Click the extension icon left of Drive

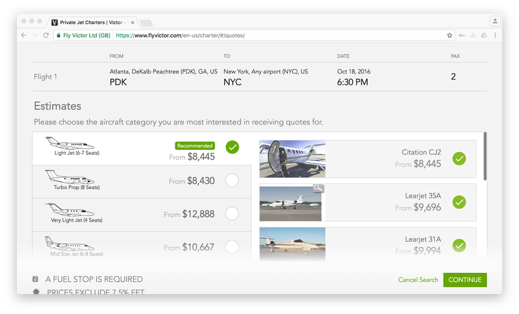point(473,35)
